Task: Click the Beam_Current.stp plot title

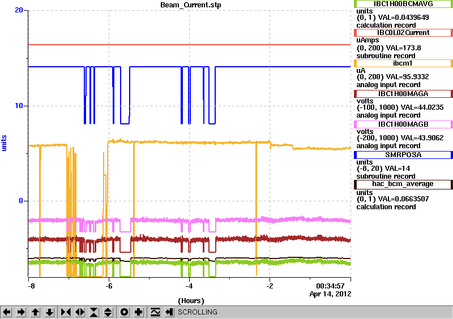Action: (191, 5)
